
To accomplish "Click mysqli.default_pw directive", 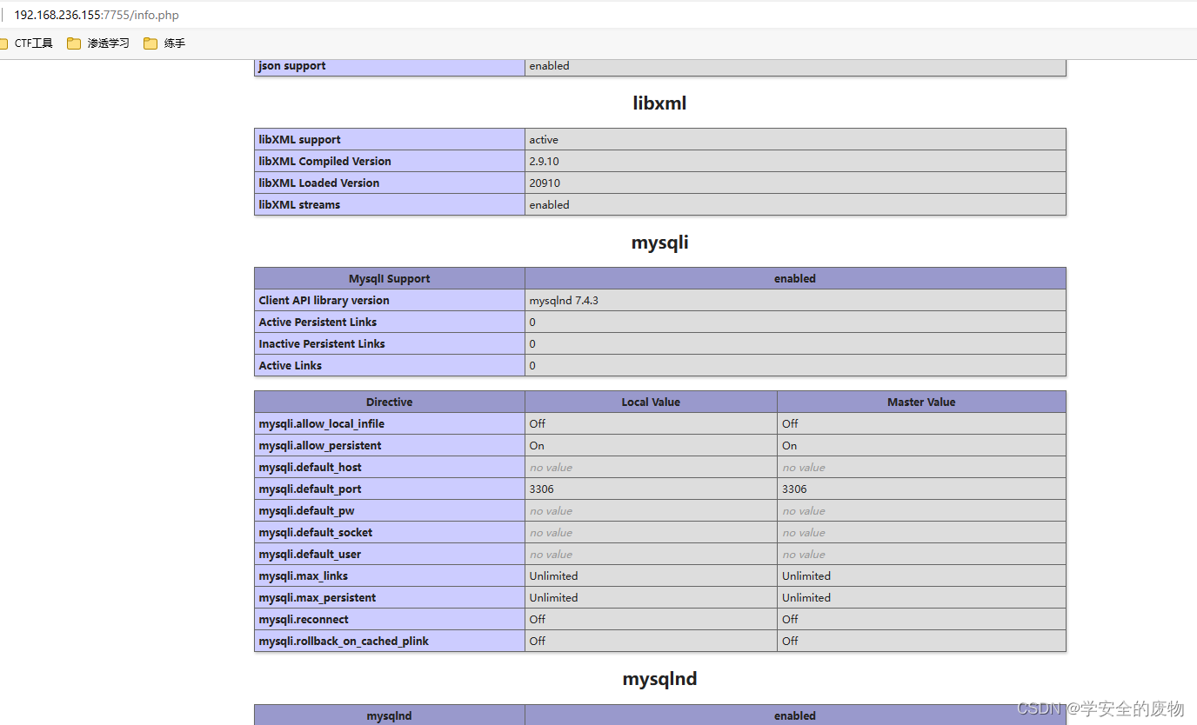I will coord(306,510).
